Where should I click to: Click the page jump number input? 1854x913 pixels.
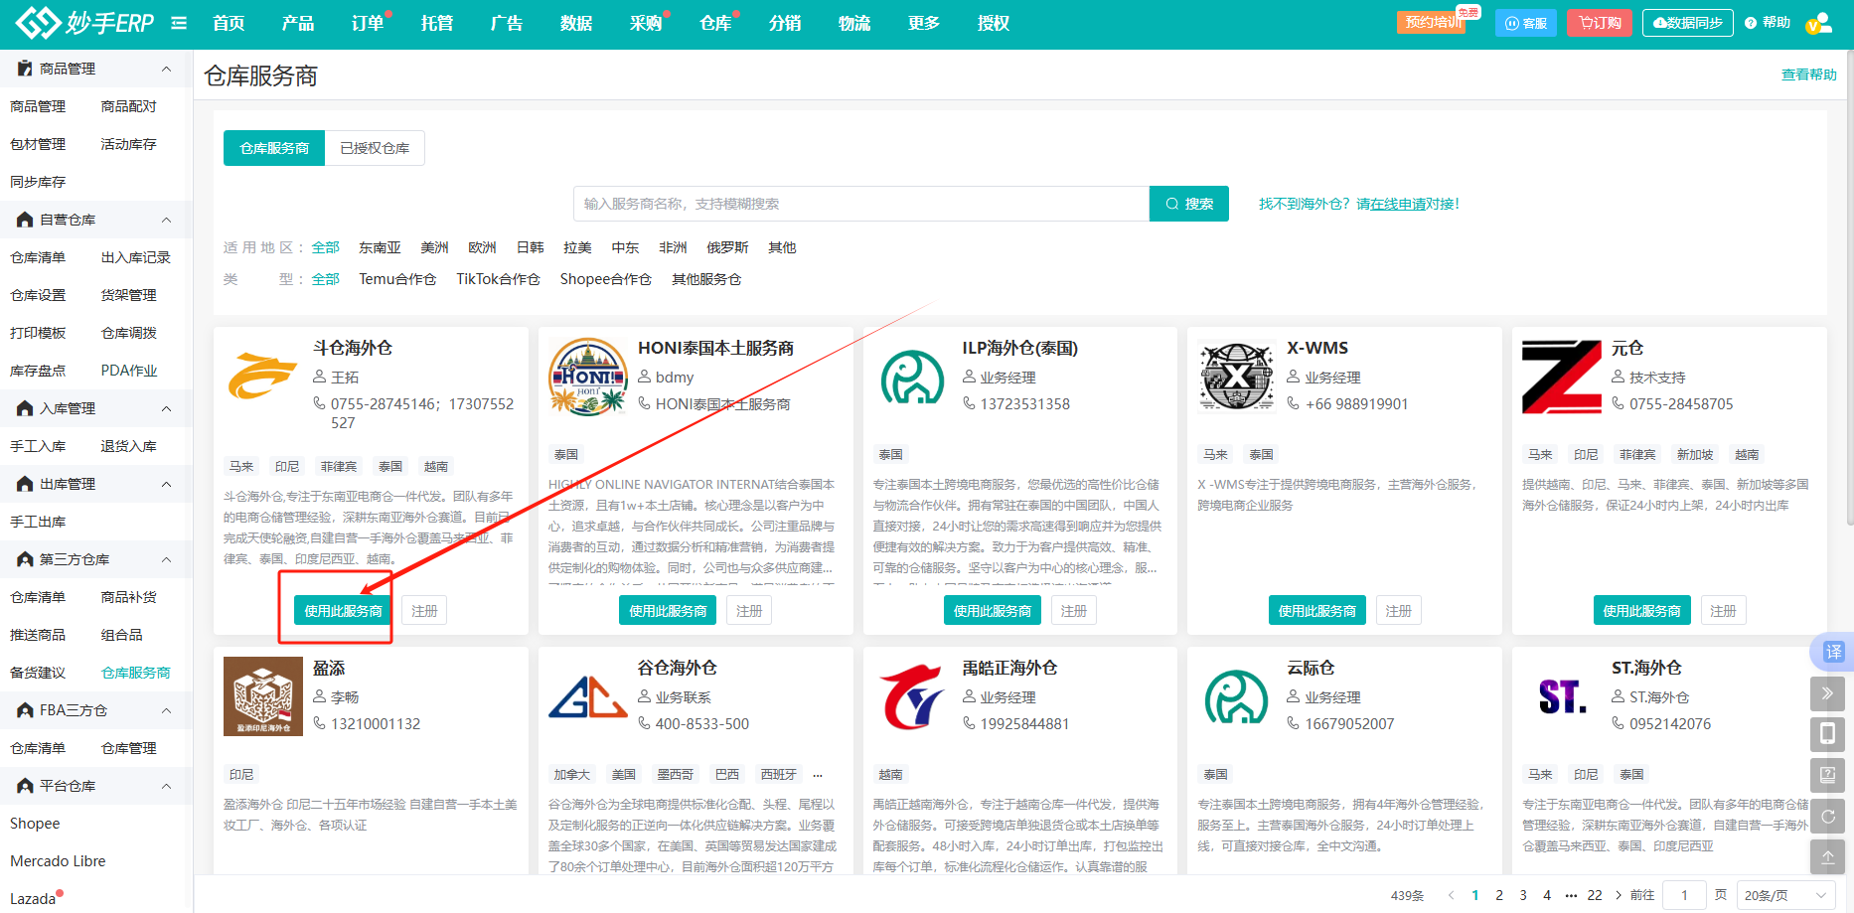pos(1684,895)
